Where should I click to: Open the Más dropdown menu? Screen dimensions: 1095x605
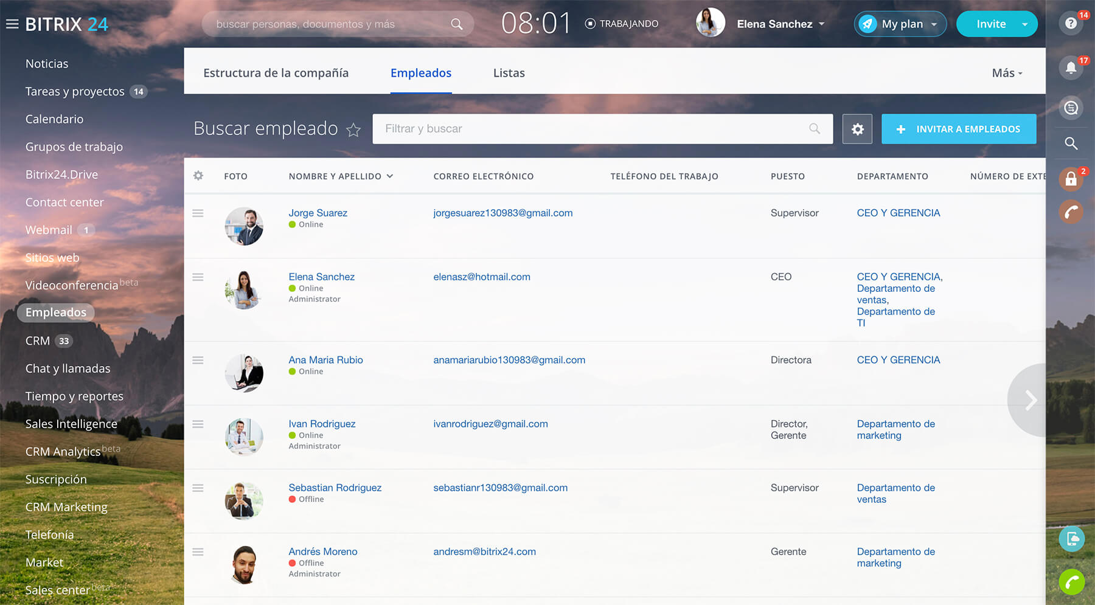[1007, 73]
